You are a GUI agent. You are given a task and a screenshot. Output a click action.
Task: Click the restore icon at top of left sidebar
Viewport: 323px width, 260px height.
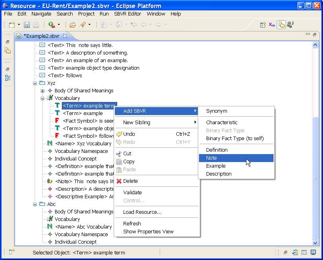[x=8, y=42]
